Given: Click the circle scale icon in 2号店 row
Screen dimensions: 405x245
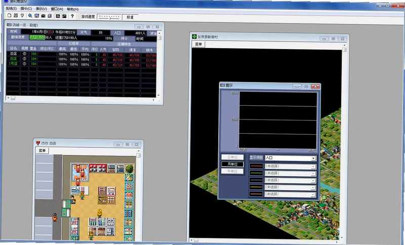Looking at the screenshot, I should point(24,63).
